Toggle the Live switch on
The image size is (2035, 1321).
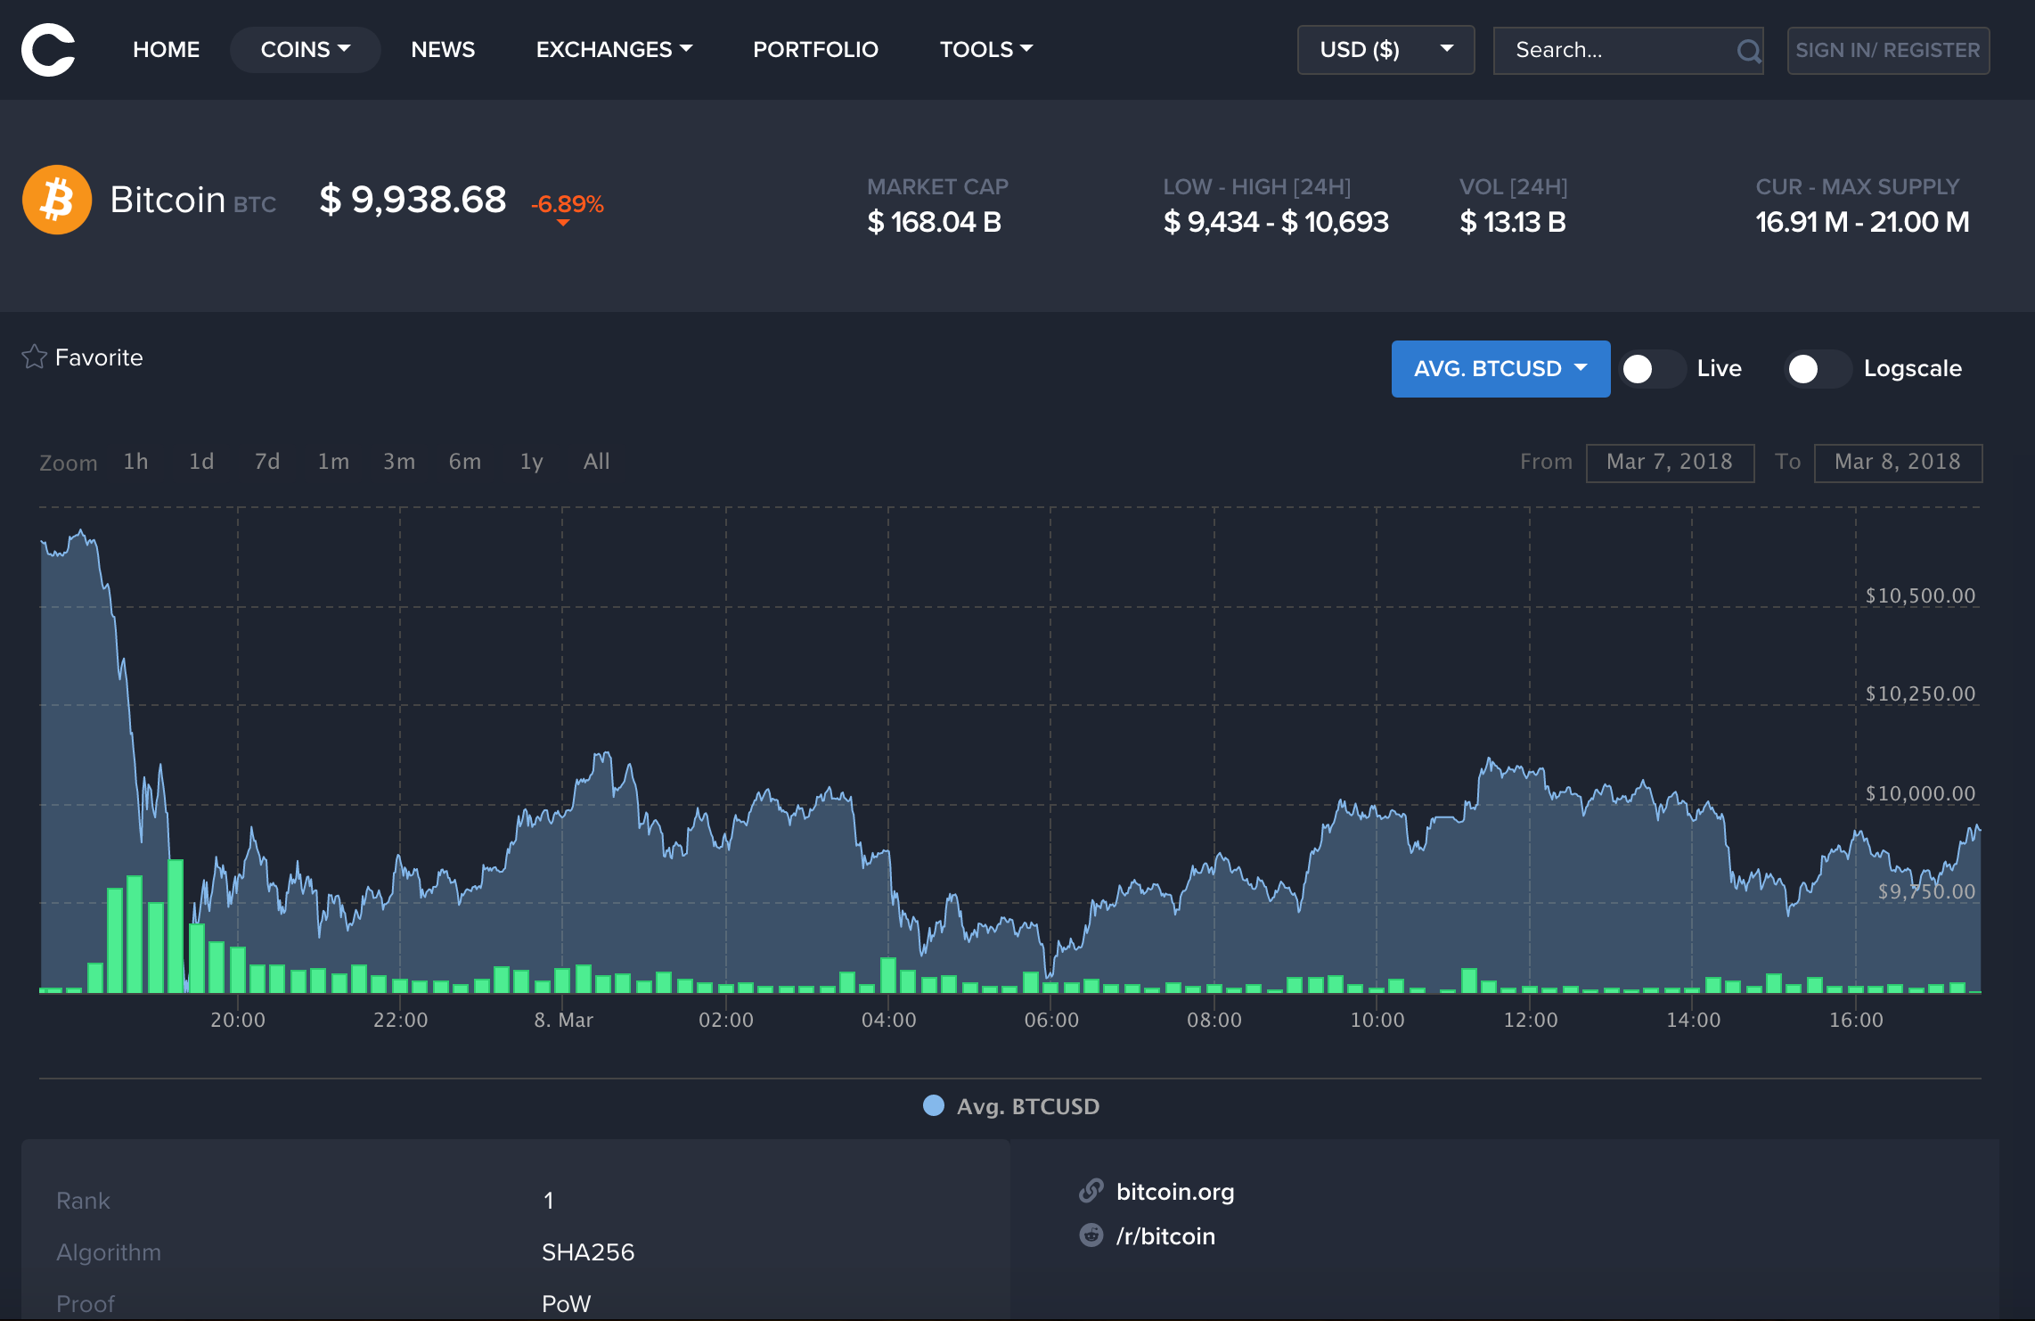coord(1652,369)
